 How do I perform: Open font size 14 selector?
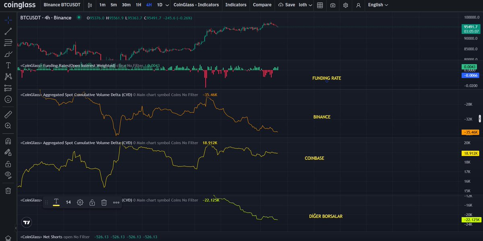pyautogui.click(x=68, y=202)
